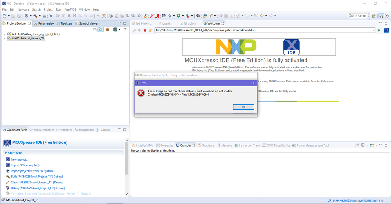Open dropdown beside green X Excel-like icon

[x=119, y=29]
